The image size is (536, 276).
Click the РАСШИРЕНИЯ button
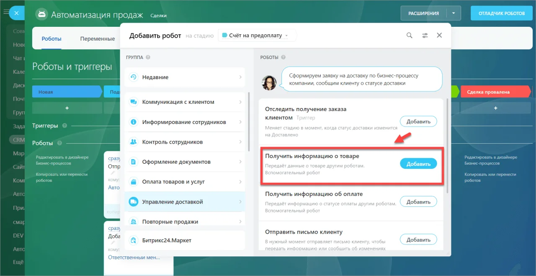424,13
